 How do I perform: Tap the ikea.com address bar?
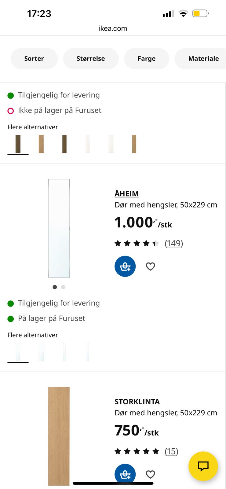tap(113, 28)
